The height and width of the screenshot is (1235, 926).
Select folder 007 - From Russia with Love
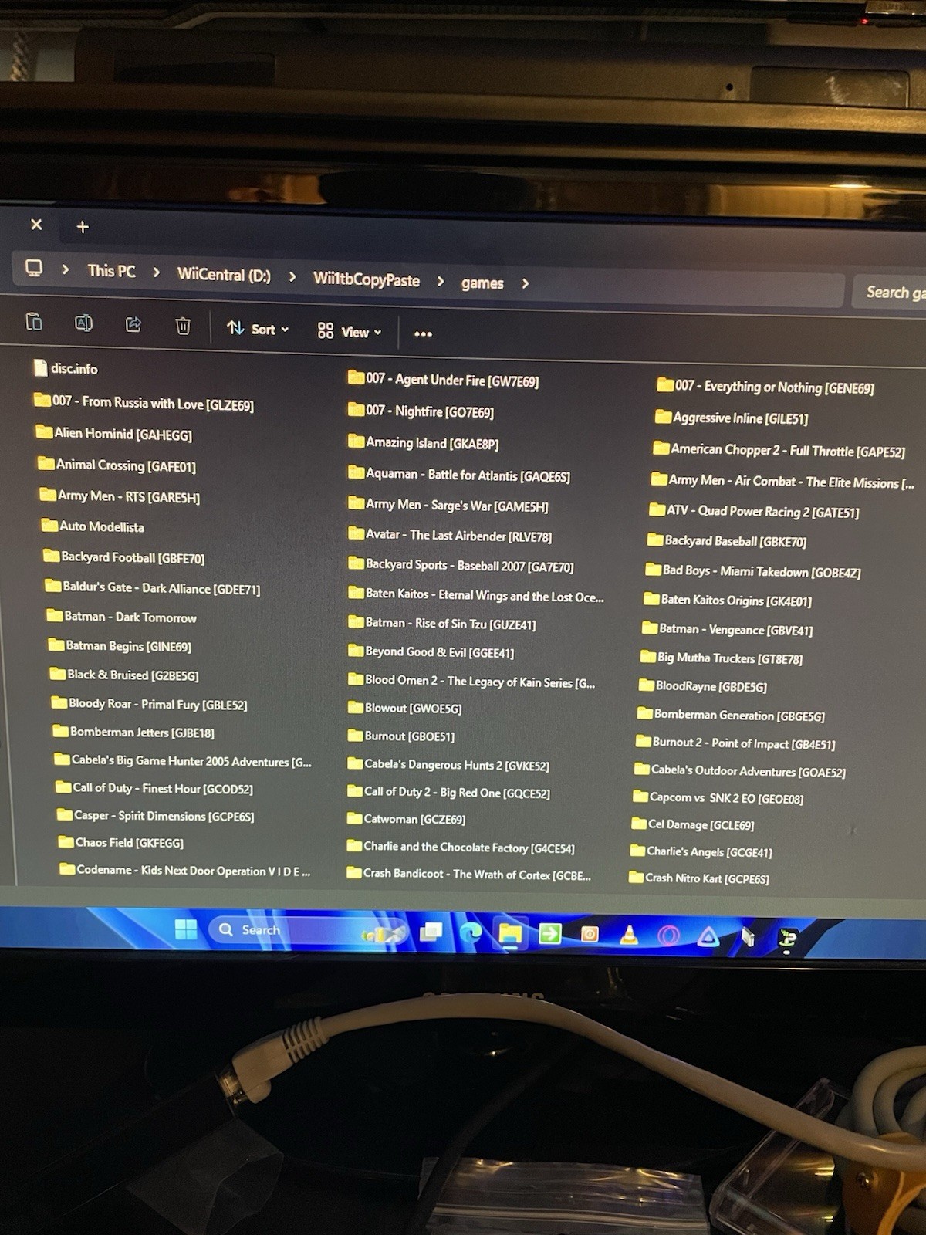(x=144, y=402)
